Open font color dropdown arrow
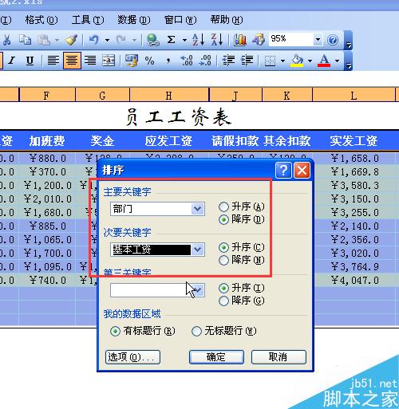The image size is (399, 409). click(338, 61)
